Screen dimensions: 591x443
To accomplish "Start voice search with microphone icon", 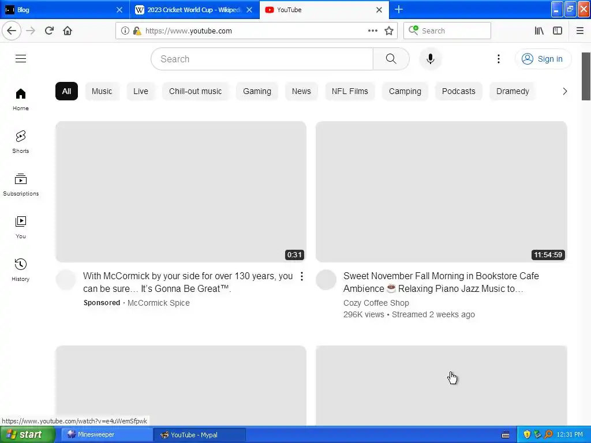I will coord(430,59).
